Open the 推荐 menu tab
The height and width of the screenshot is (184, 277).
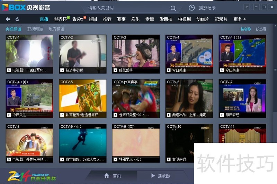pos(107,19)
